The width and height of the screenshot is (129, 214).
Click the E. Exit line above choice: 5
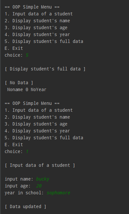[x=14, y=48]
